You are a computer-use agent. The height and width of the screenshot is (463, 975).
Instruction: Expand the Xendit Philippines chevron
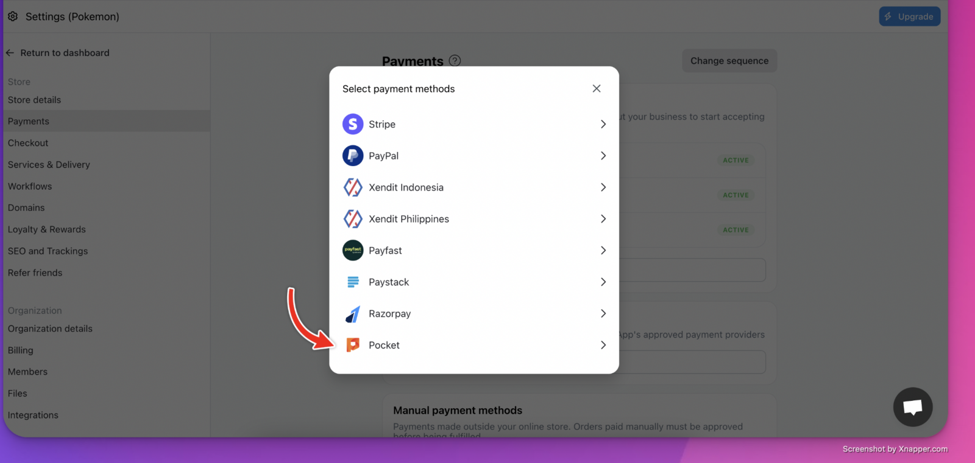[603, 219]
